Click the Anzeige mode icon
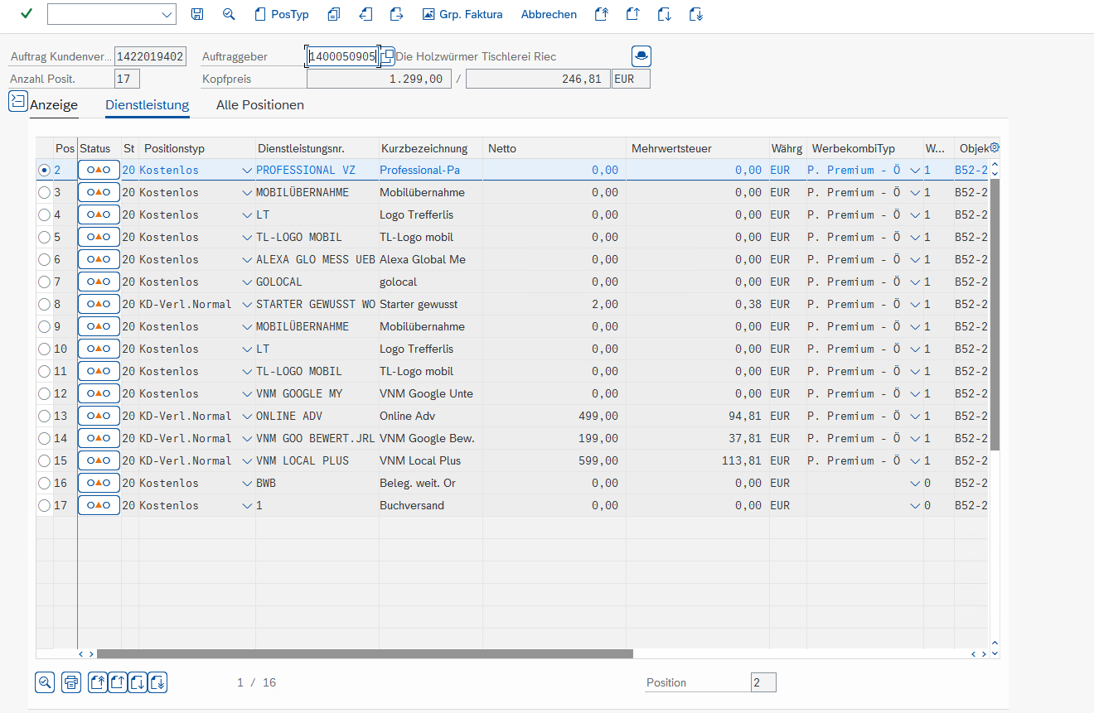1094x713 pixels. tap(17, 101)
